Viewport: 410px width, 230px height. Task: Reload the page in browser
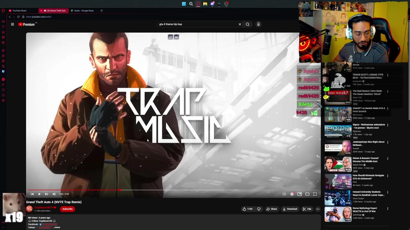pyautogui.click(x=18, y=17)
